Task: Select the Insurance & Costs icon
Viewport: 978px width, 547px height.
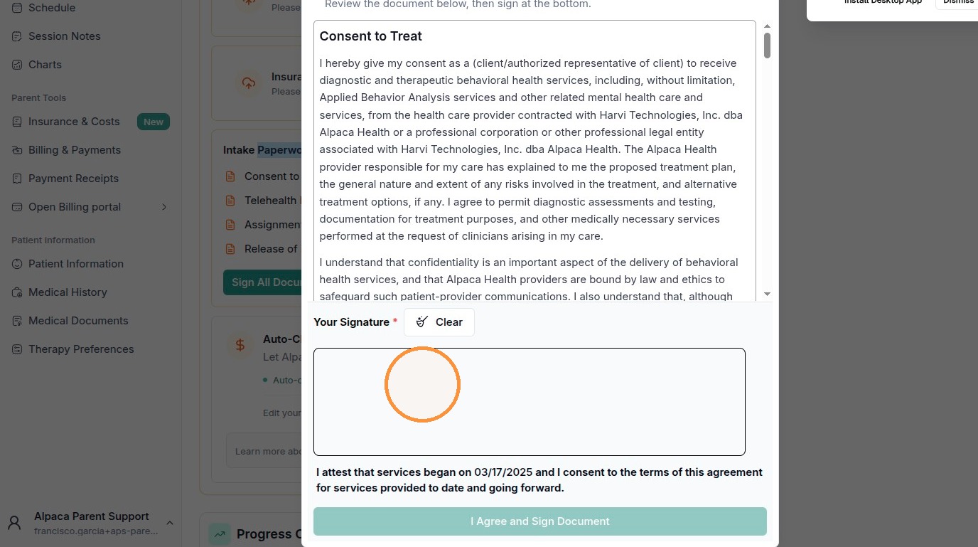Action: pos(17,122)
